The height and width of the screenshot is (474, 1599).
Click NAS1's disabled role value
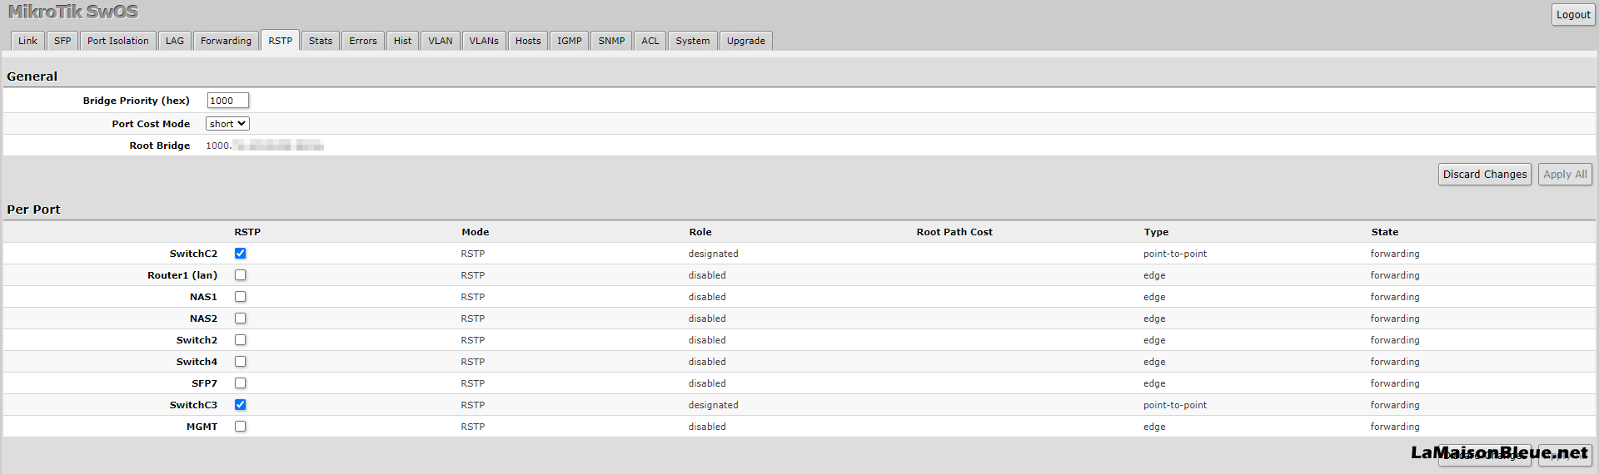pos(707,297)
